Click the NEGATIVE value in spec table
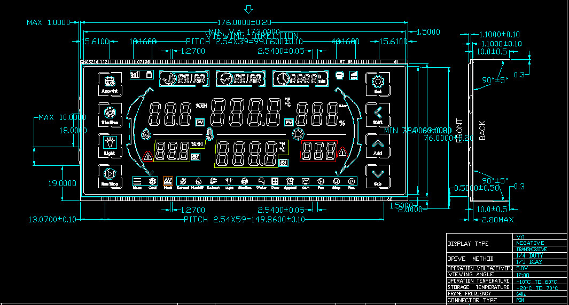Image resolution: width=569 pixels, height=305 pixels. pos(530,243)
